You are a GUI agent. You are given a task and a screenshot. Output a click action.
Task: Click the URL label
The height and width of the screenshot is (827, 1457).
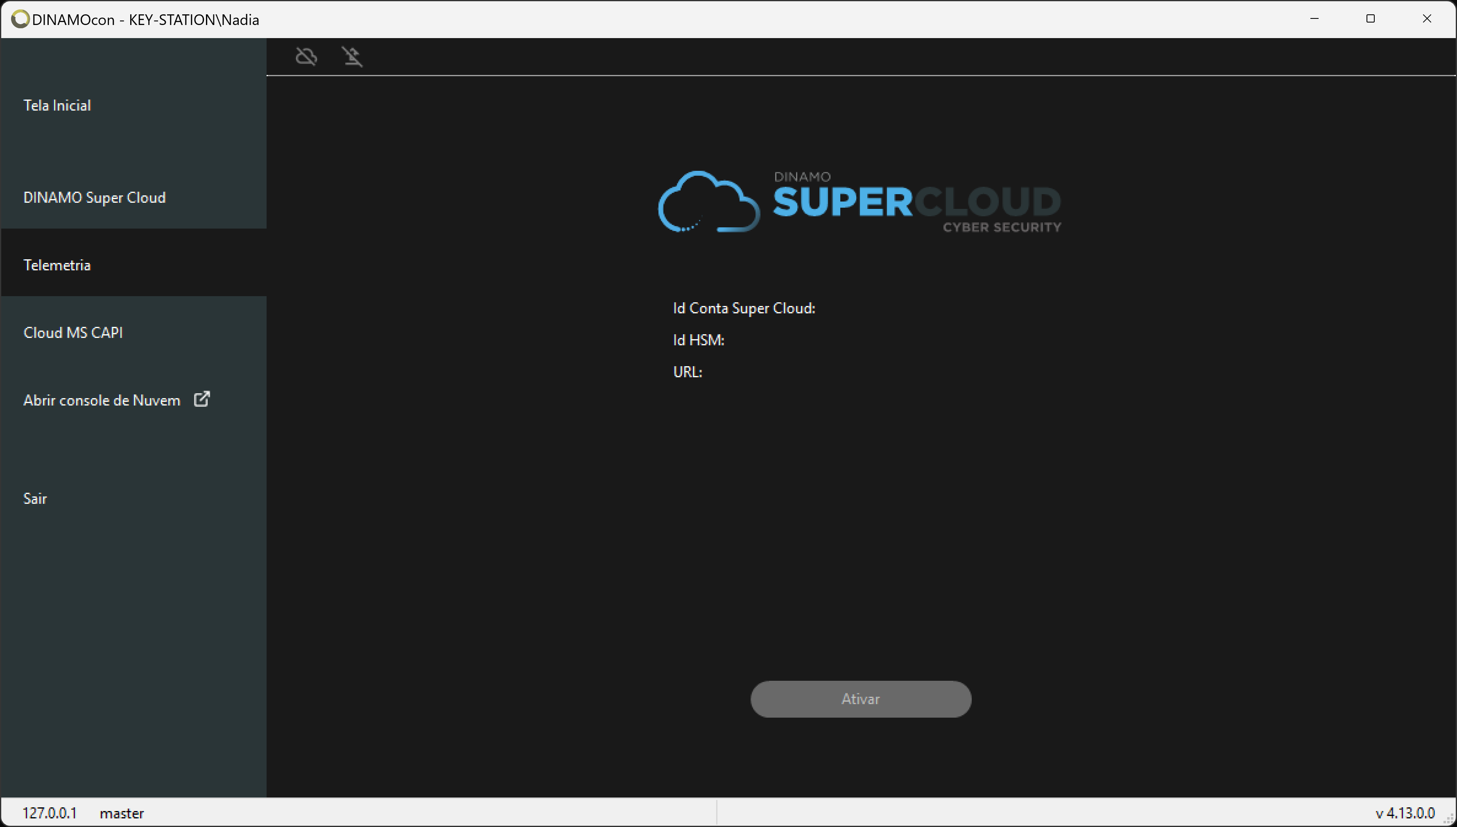(x=688, y=372)
